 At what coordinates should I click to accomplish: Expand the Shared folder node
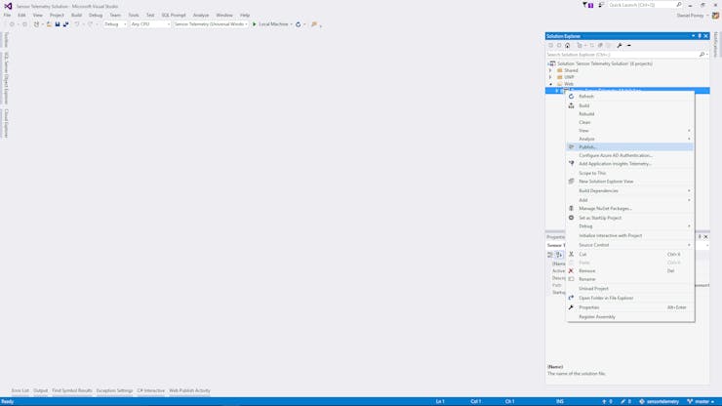[x=550, y=70]
